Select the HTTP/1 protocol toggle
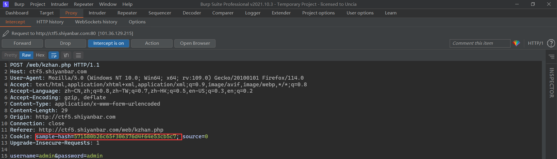 [x=535, y=43]
